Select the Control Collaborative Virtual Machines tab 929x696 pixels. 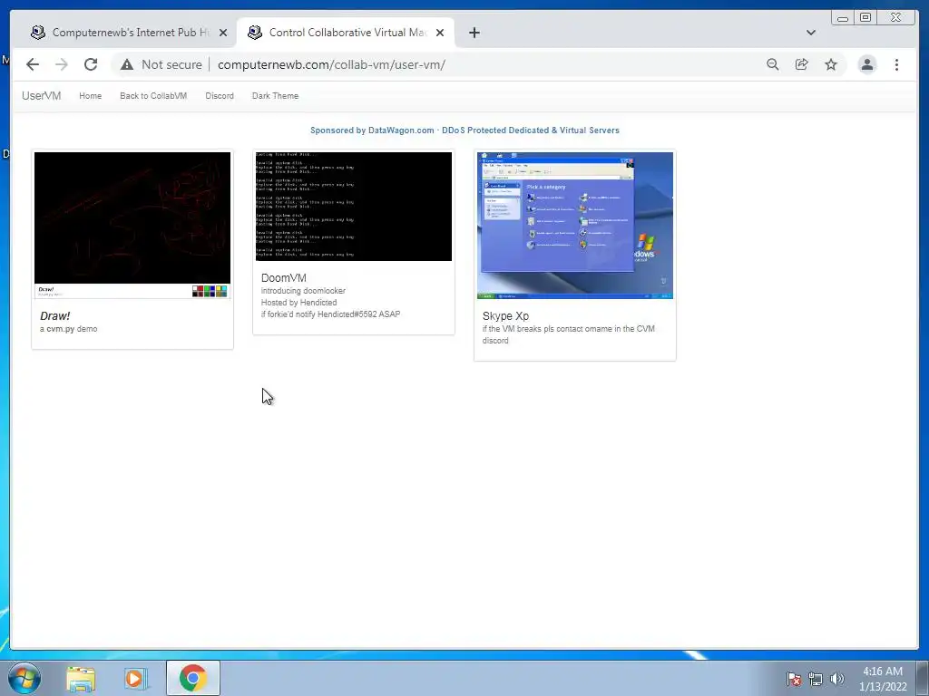pos(346,33)
